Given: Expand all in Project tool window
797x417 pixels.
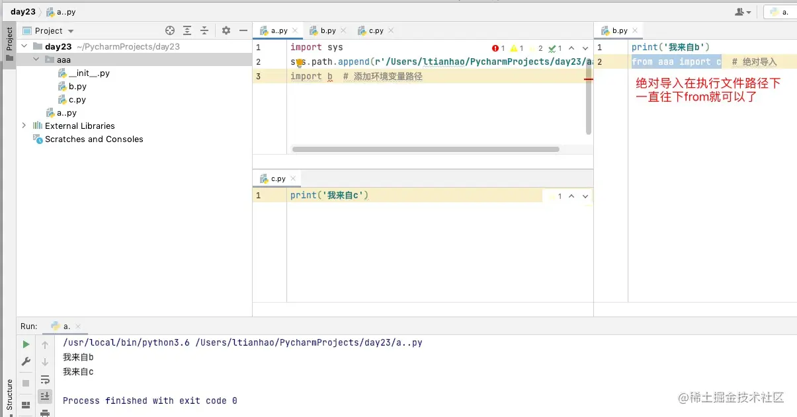Looking at the screenshot, I should pos(187,30).
